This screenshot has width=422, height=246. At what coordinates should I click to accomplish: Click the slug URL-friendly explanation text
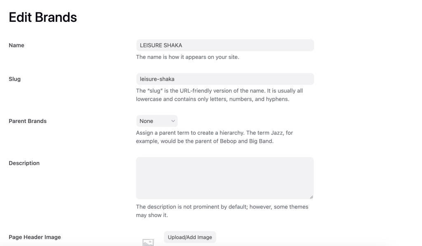click(x=219, y=95)
